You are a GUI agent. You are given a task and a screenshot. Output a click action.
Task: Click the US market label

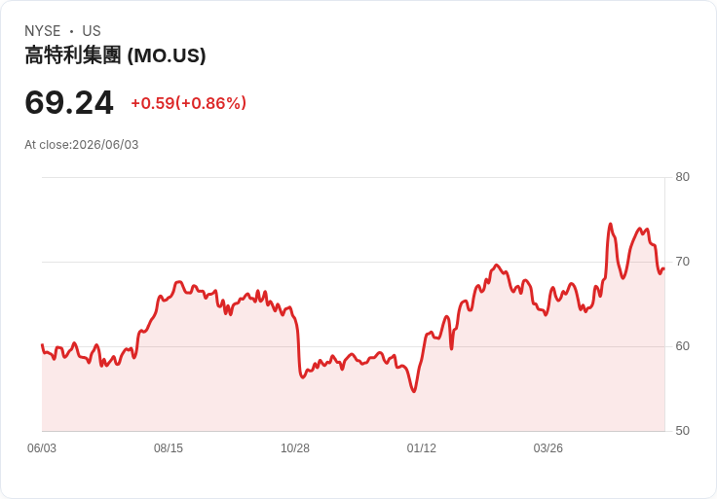point(92,31)
